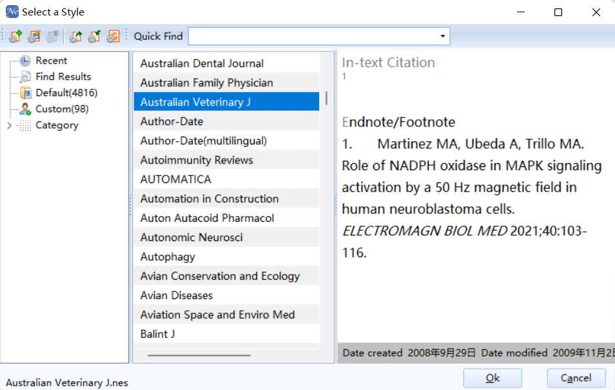Expand the Category tree node
Image resolution: width=615 pixels, height=390 pixels.
click(10, 125)
